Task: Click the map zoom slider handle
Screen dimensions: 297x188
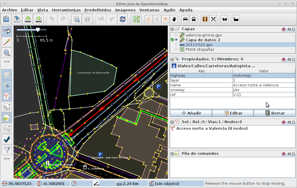Action: point(38,30)
